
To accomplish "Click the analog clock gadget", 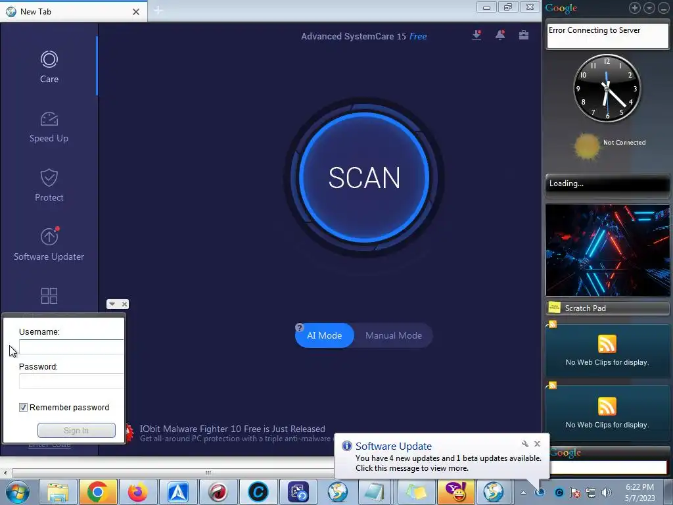I will coord(607,88).
